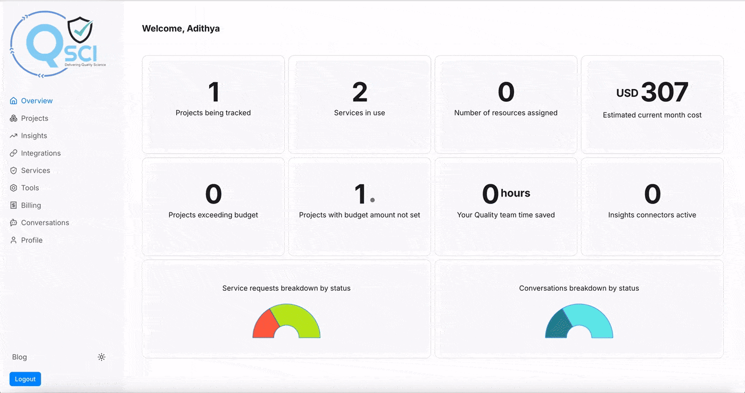
Task: Open the Profile menu item
Action: 31,240
